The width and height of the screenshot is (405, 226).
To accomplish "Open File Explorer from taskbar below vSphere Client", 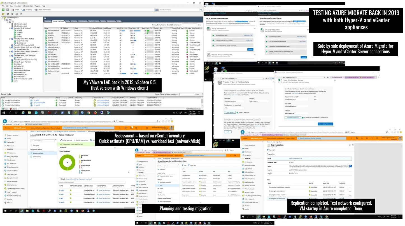I will tap(29, 112).
